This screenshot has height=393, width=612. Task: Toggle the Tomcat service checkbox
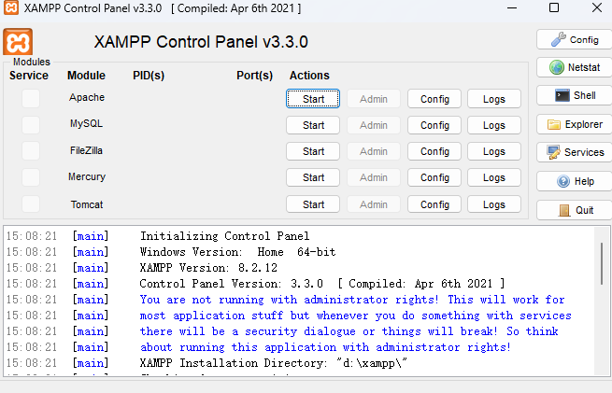[x=31, y=204]
